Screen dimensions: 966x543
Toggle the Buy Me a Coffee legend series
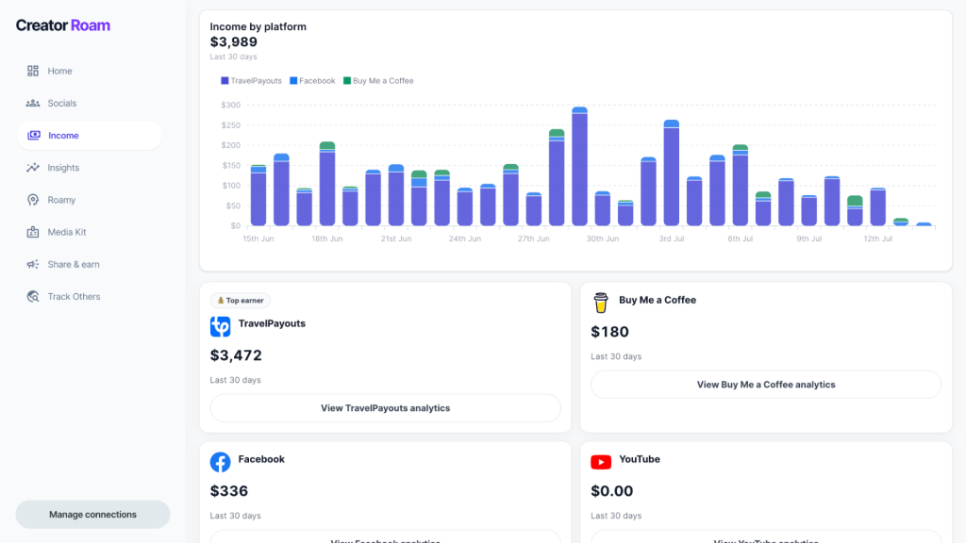click(x=378, y=81)
